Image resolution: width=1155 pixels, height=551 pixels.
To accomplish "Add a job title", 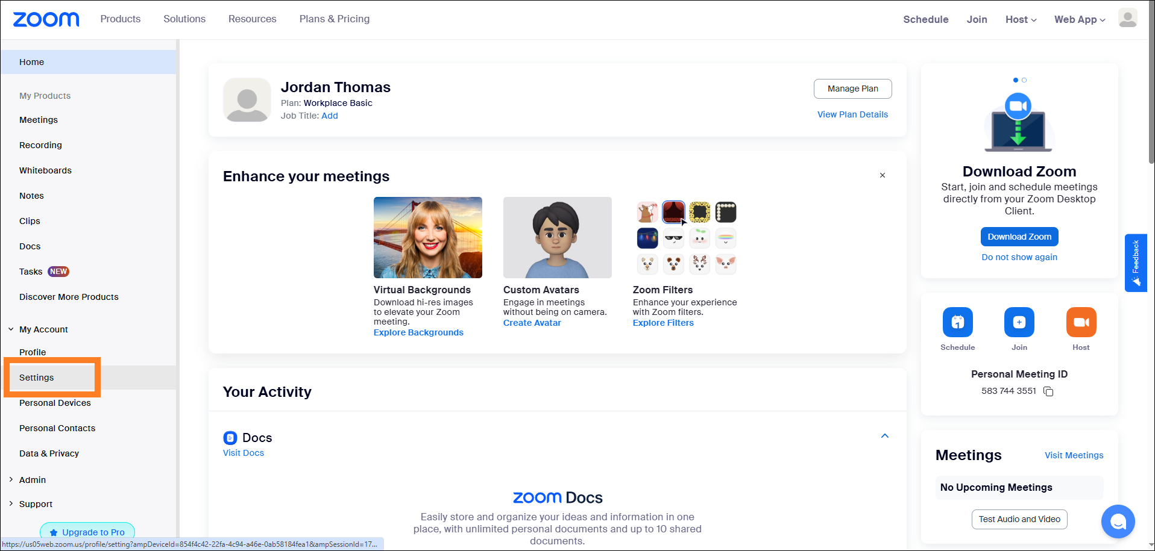I will coord(330,116).
